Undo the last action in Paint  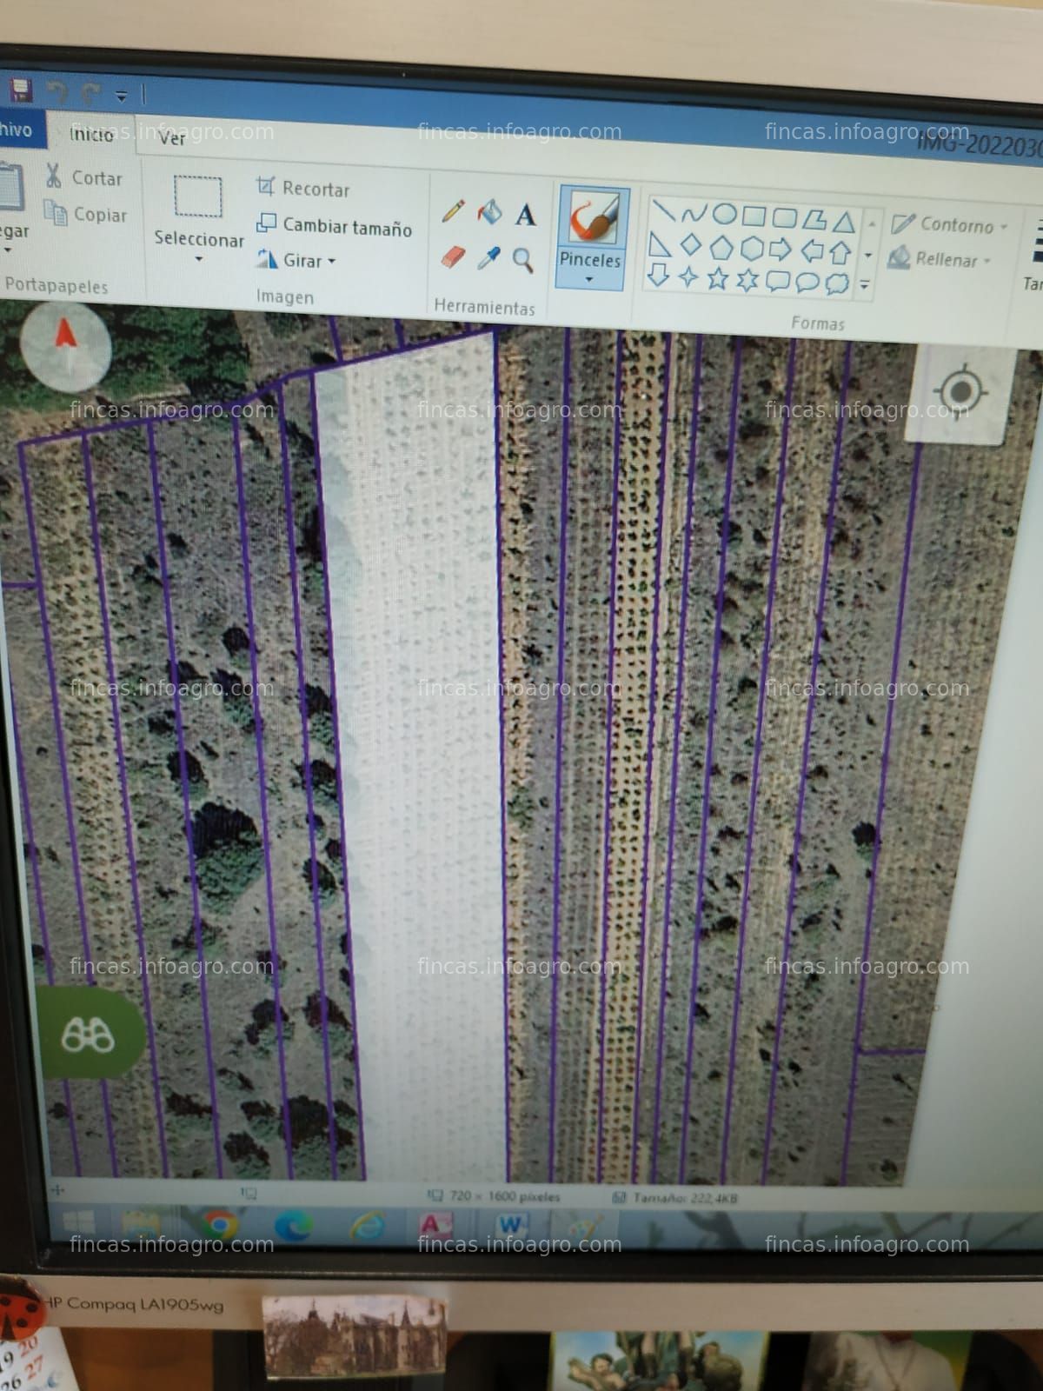tap(57, 91)
